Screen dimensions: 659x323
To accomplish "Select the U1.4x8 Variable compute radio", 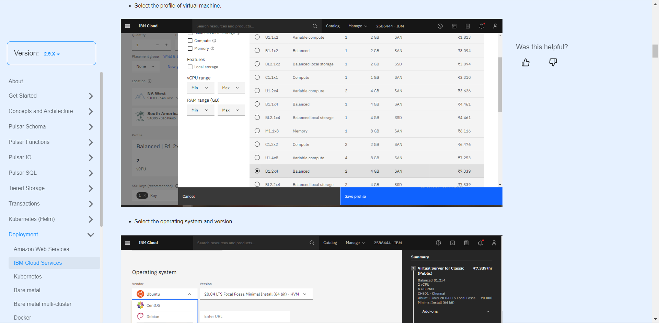I will tap(257, 158).
